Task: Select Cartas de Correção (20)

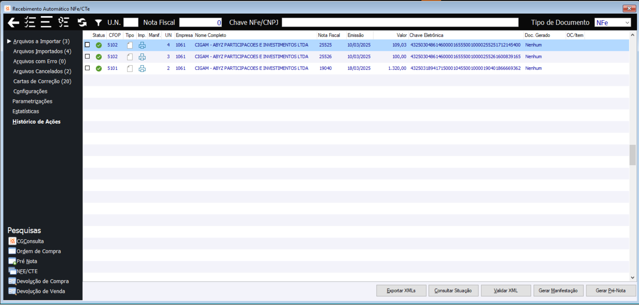Action: (x=42, y=81)
